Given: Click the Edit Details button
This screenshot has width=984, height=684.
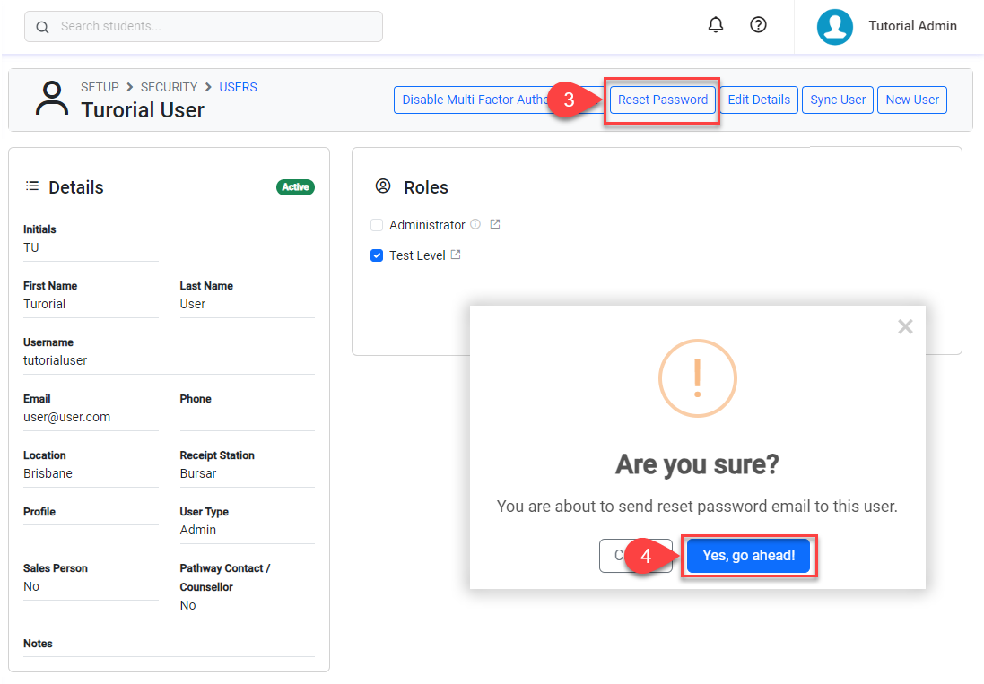Looking at the screenshot, I should (758, 100).
